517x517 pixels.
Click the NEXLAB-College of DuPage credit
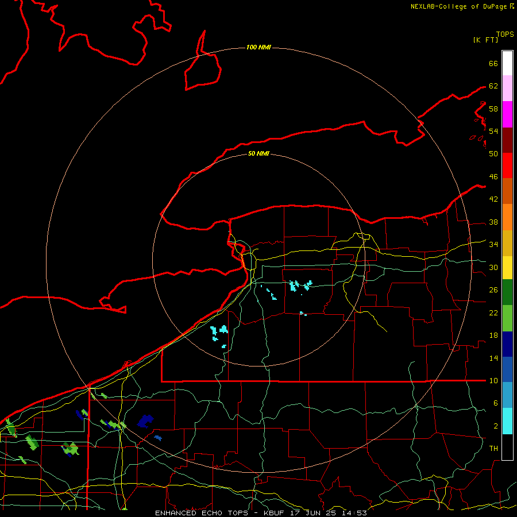click(462, 6)
